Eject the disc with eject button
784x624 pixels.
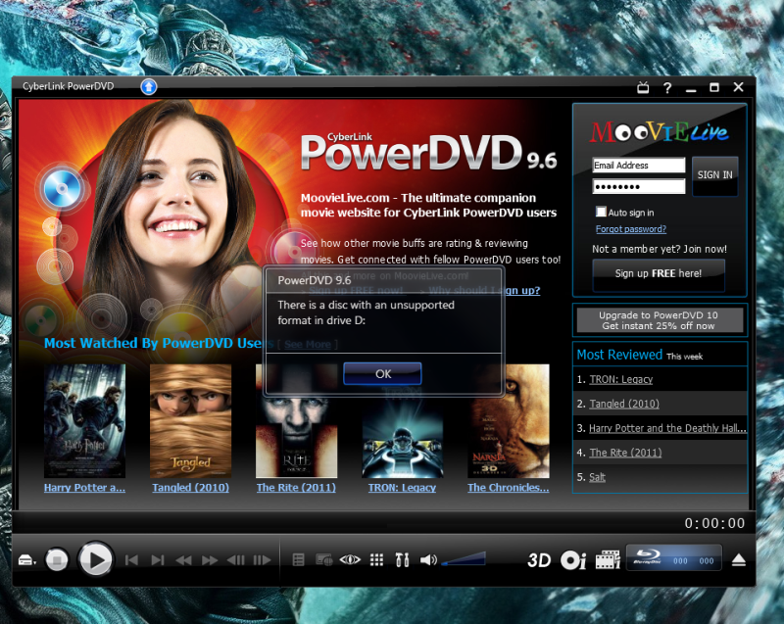click(739, 560)
